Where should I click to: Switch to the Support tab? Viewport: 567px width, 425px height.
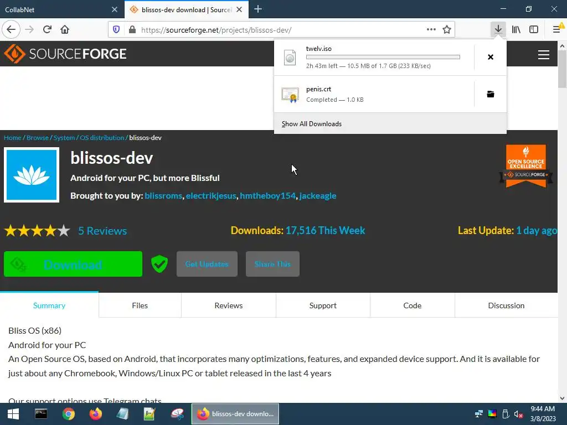(x=323, y=305)
